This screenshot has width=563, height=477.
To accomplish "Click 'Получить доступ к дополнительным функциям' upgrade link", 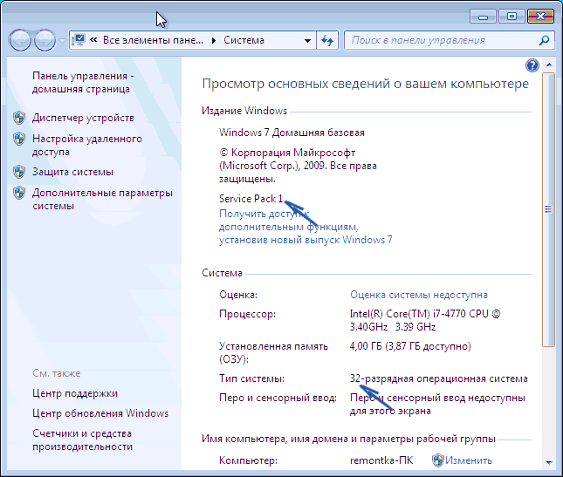I will (x=306, y=227).
